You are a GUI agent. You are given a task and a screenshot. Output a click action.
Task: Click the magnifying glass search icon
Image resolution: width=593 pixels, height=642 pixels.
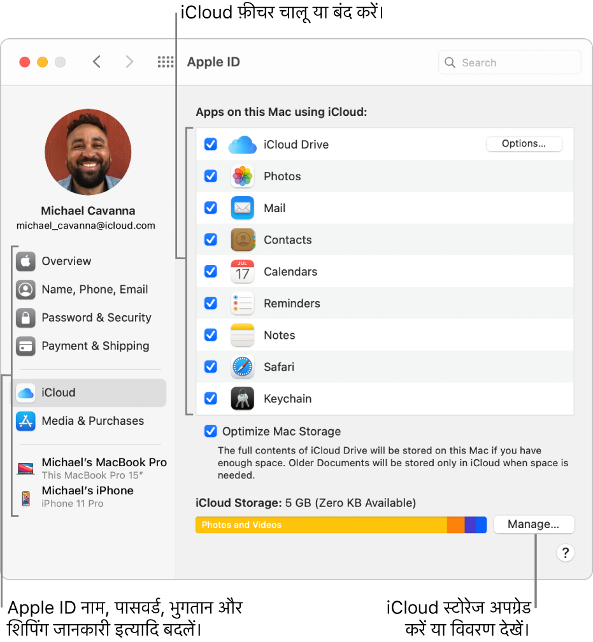pos(450,62)
